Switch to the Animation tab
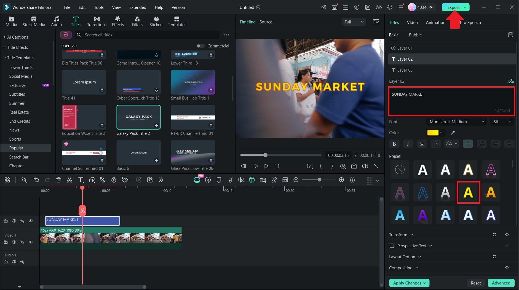519x290 pixels. 435,22
